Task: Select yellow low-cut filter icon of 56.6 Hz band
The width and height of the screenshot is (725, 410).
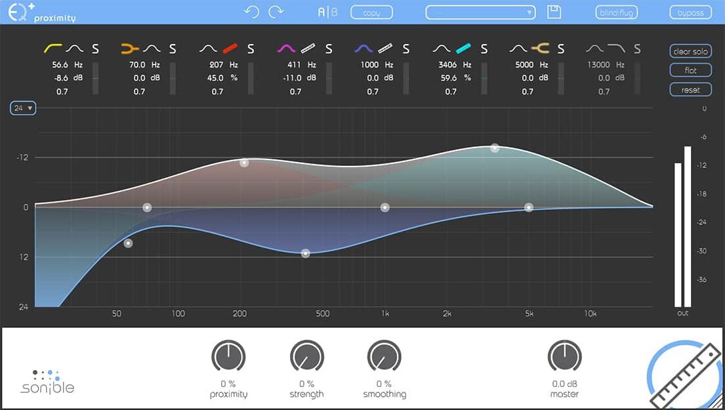Action: pos(53,48)
